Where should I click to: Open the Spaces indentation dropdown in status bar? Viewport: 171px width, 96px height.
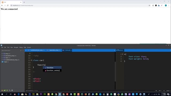click(168, 91)
